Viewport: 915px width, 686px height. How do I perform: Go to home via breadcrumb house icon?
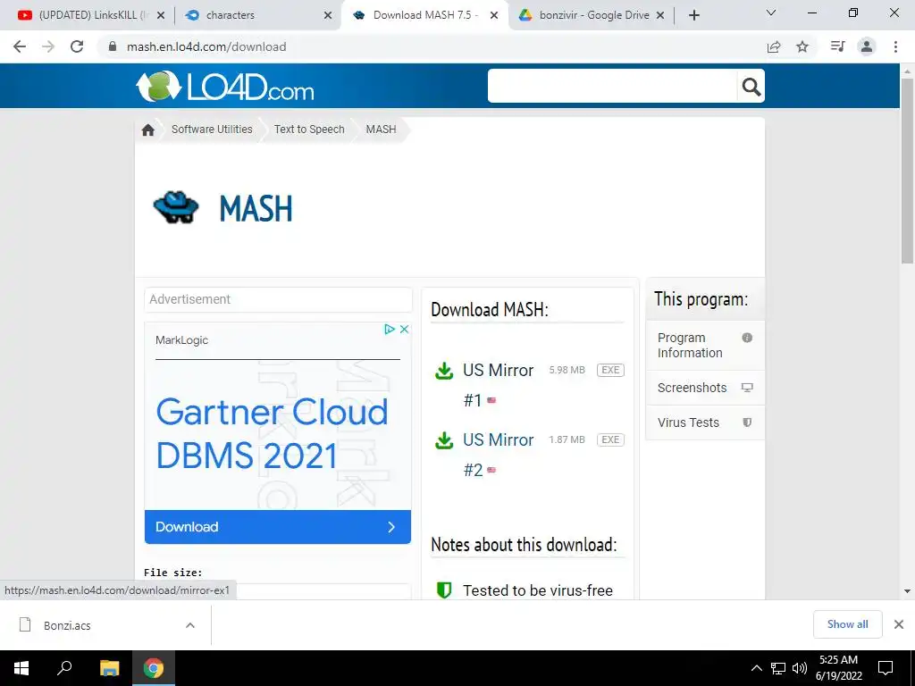click(148, 130)
